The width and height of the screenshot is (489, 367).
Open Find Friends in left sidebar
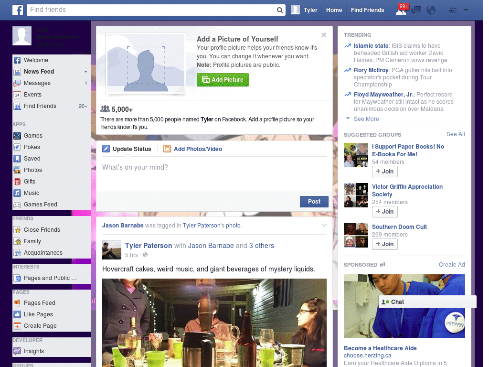point(52,106)
